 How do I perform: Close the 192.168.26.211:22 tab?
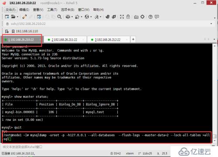coord(83,40)
